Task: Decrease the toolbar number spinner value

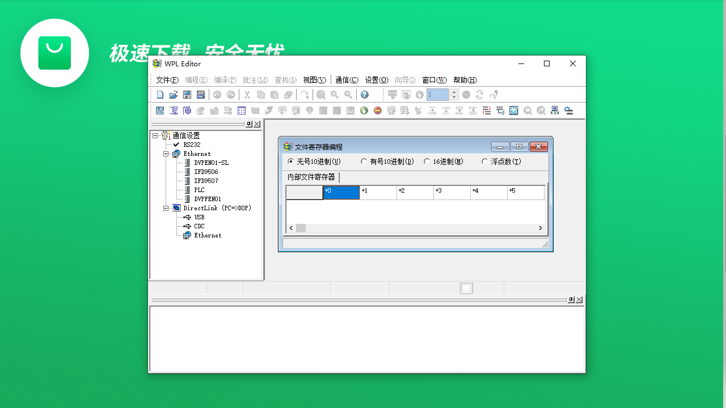Action: tap(454, 97)
